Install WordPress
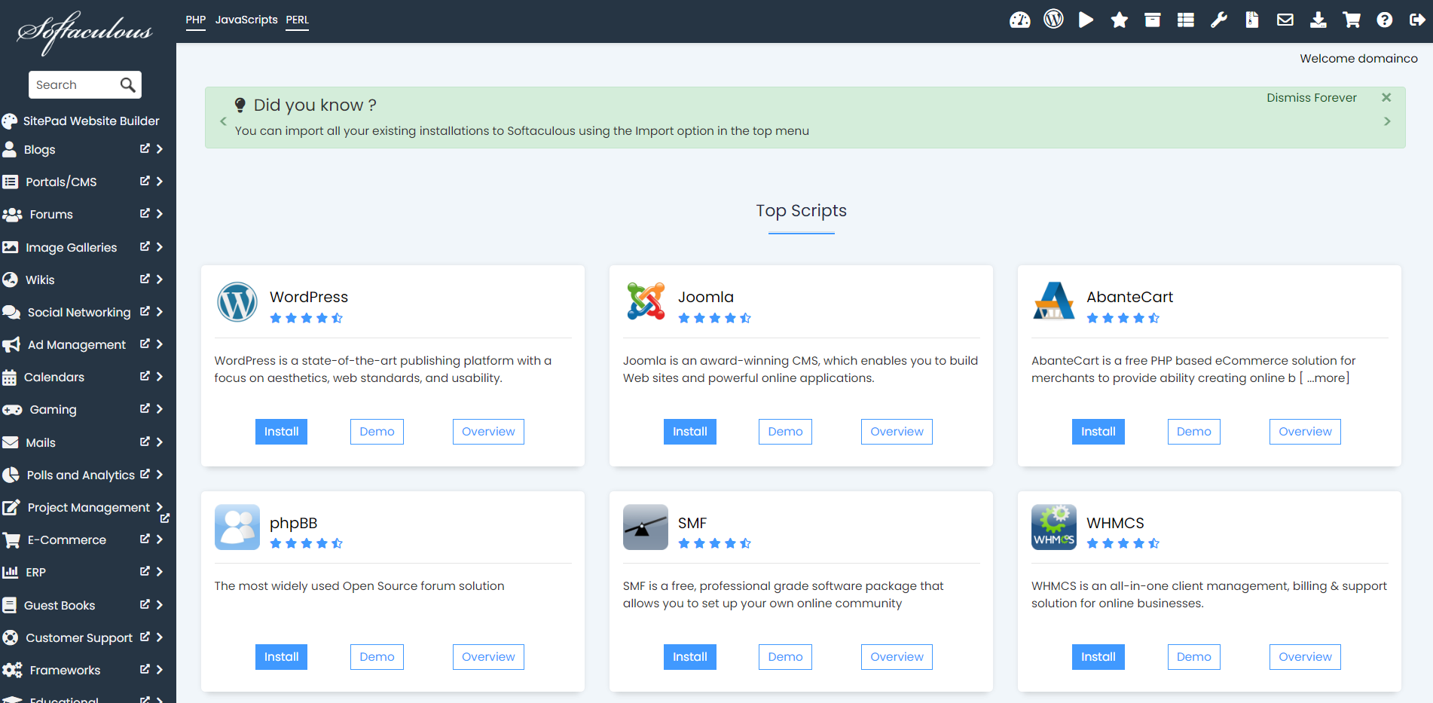 click(x=281, y=432)
